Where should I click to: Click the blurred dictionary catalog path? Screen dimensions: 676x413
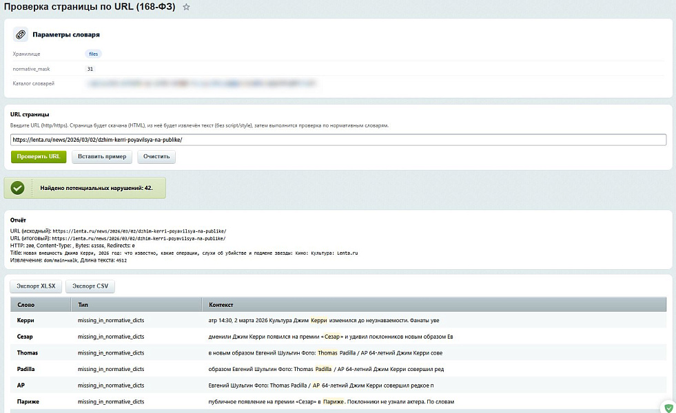pos(200,84)
